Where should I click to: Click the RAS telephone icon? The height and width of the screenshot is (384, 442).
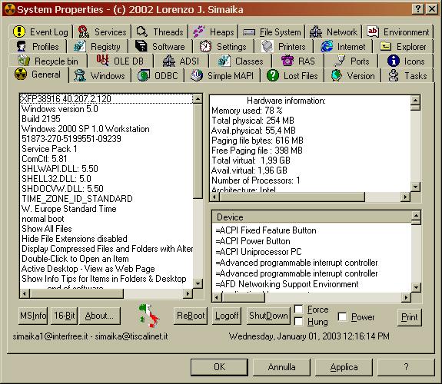pyautogui.click(x=287, y=61)
